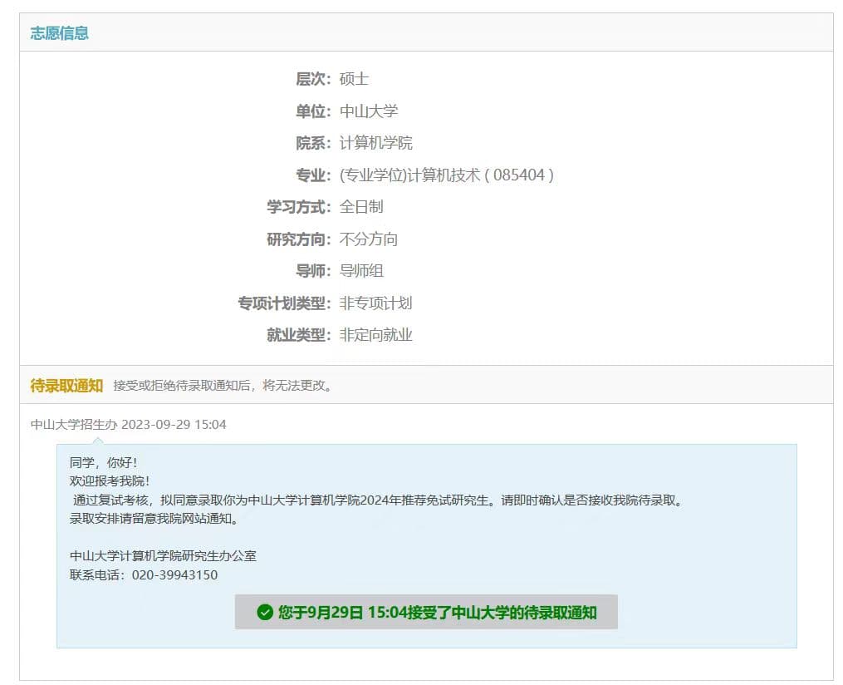The width and height of the screenshot is (843, 685).
Task: Click the 专项计划类型 field label
Action: pos(284,303)
